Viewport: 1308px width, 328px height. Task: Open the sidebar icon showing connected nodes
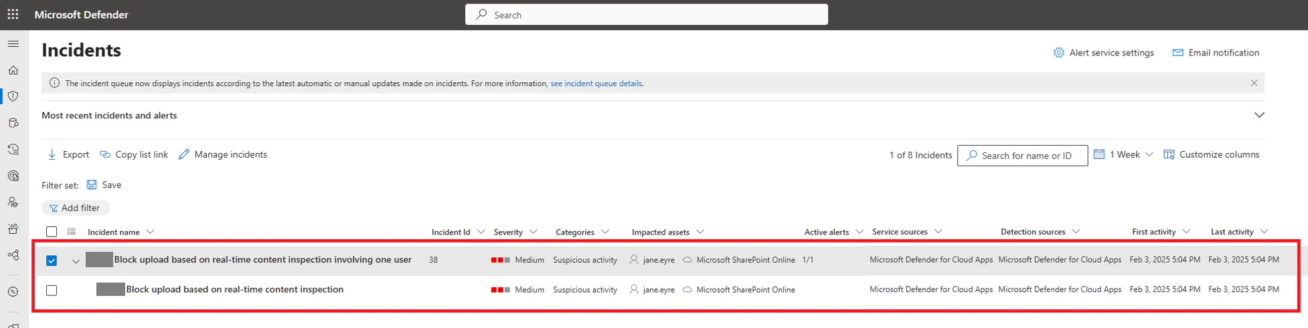click(13, 255)
